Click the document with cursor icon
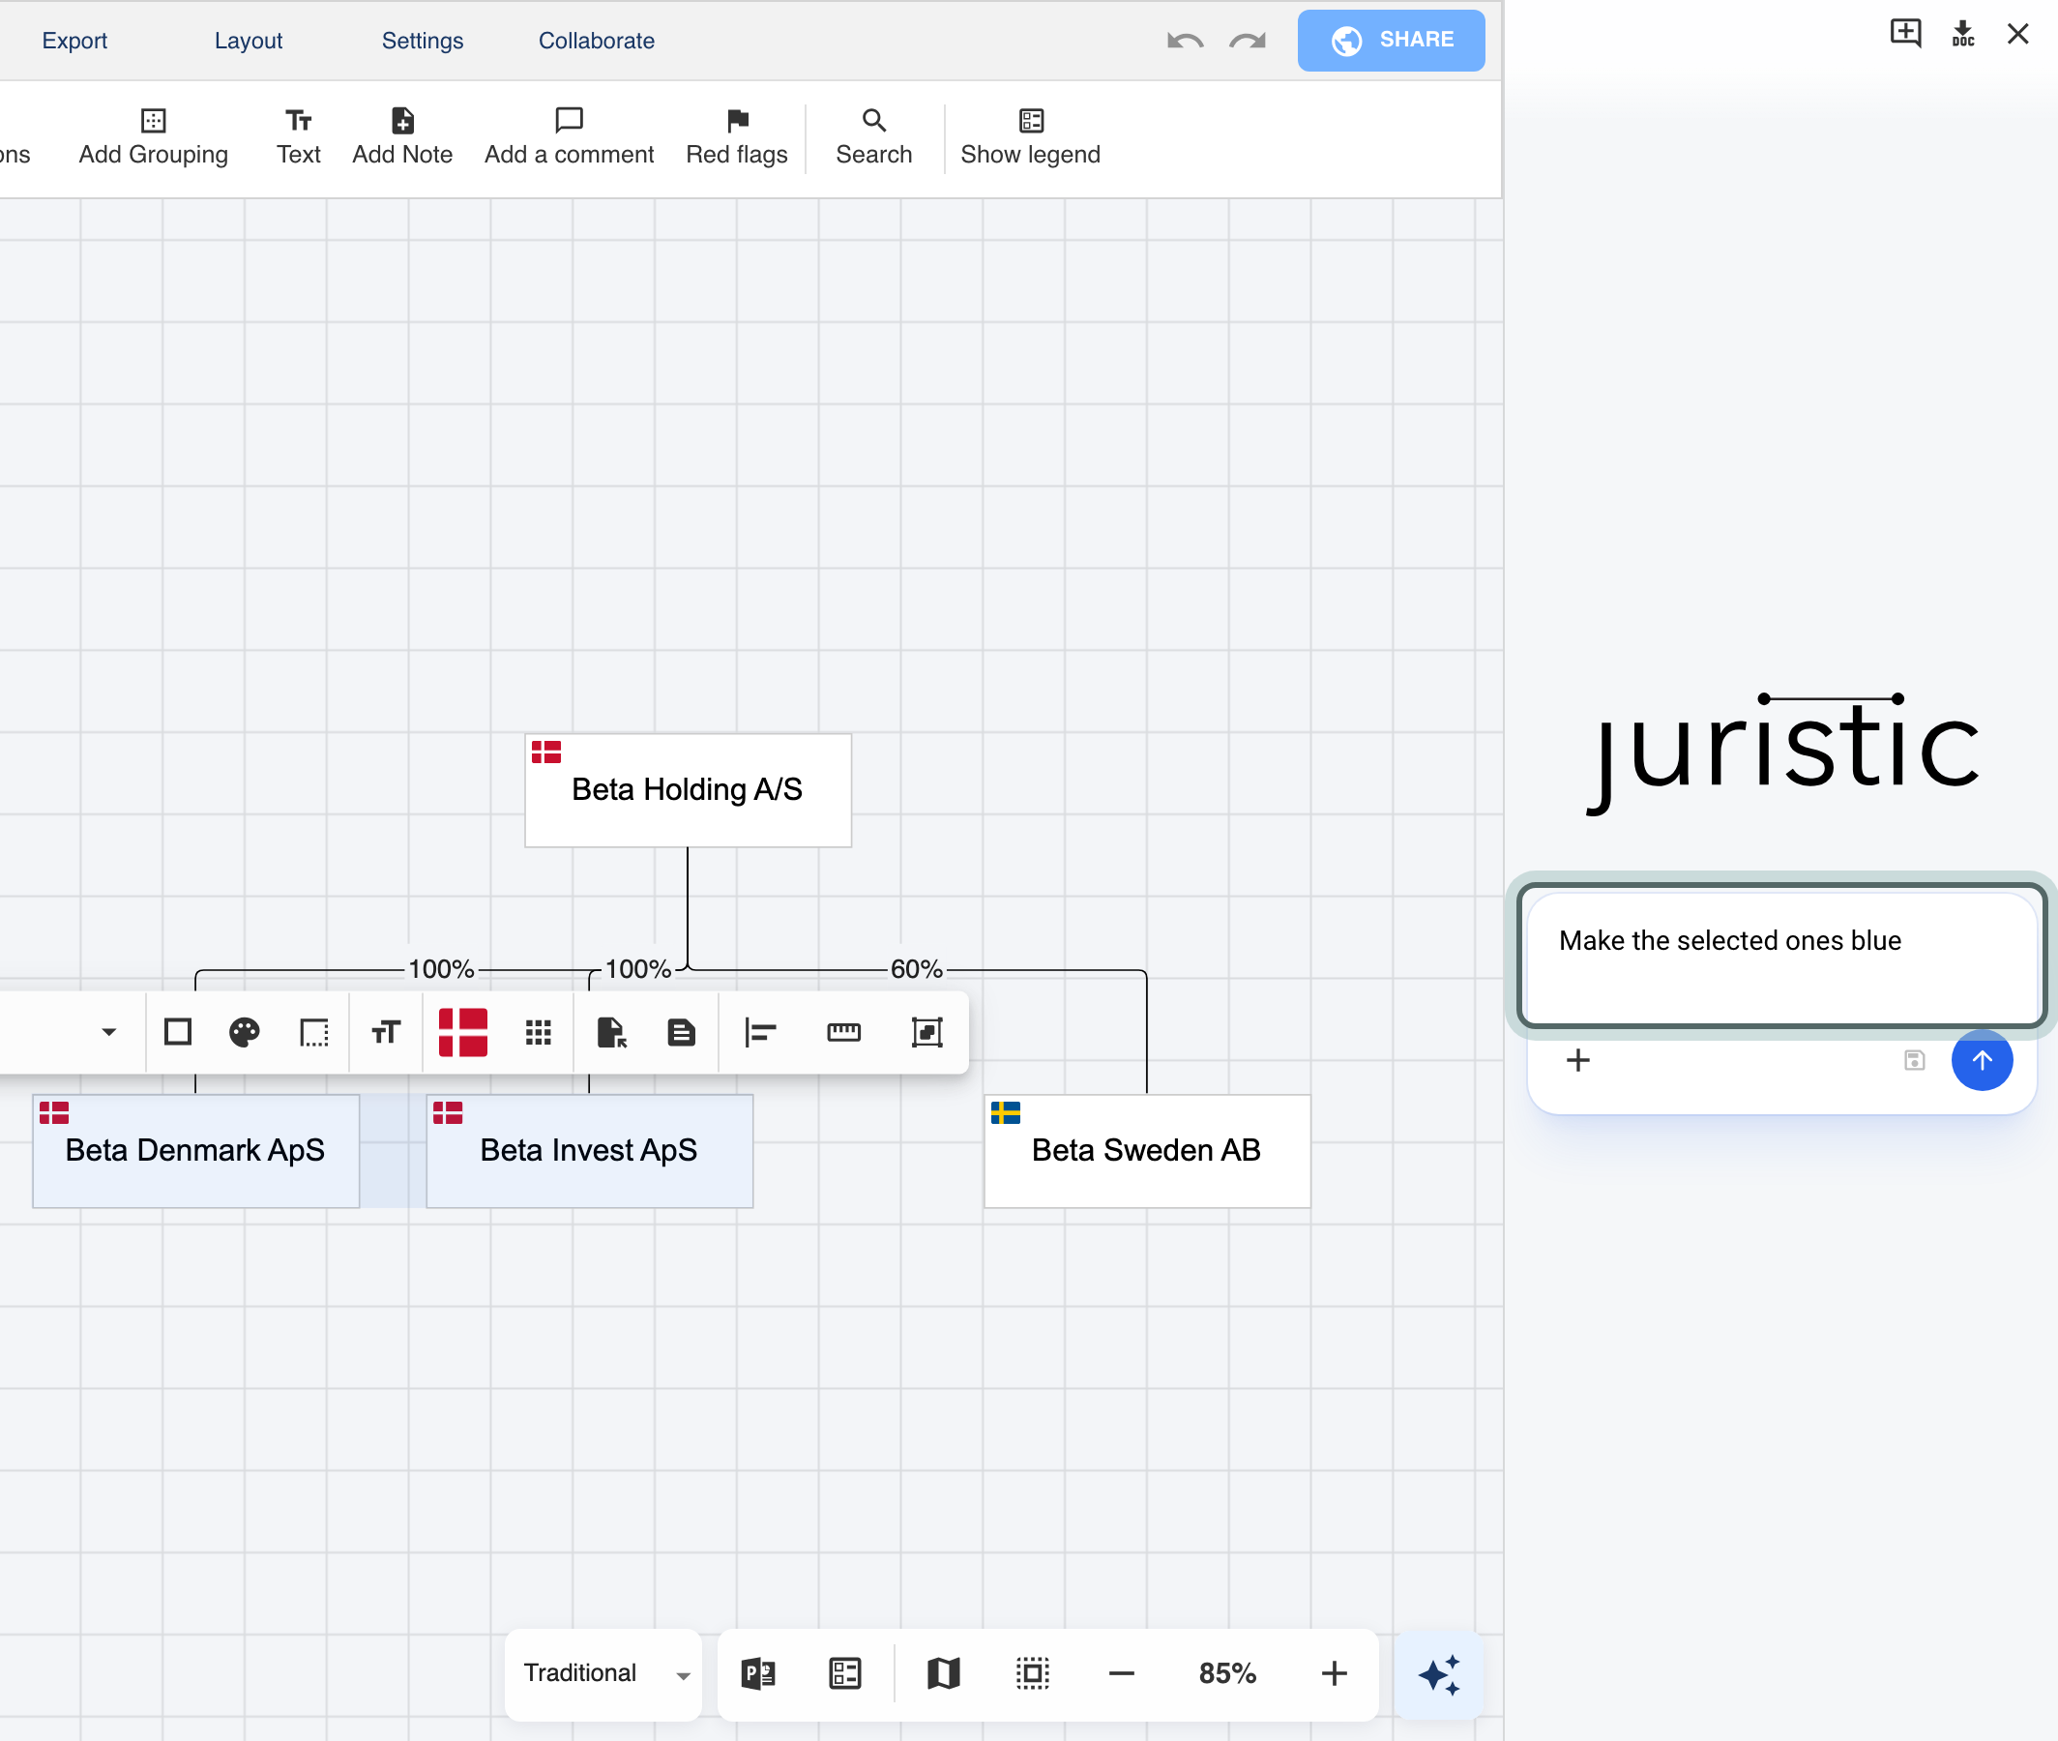 (x=611, y=1032)
